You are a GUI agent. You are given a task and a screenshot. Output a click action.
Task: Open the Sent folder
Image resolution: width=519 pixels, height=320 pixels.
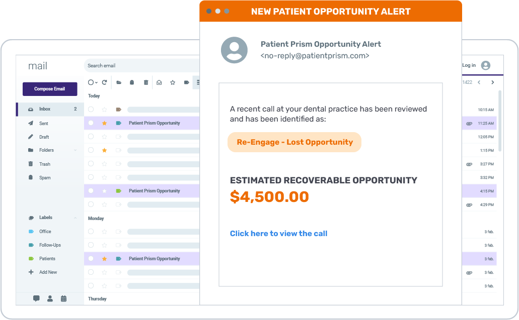click(x=44, y=123)
